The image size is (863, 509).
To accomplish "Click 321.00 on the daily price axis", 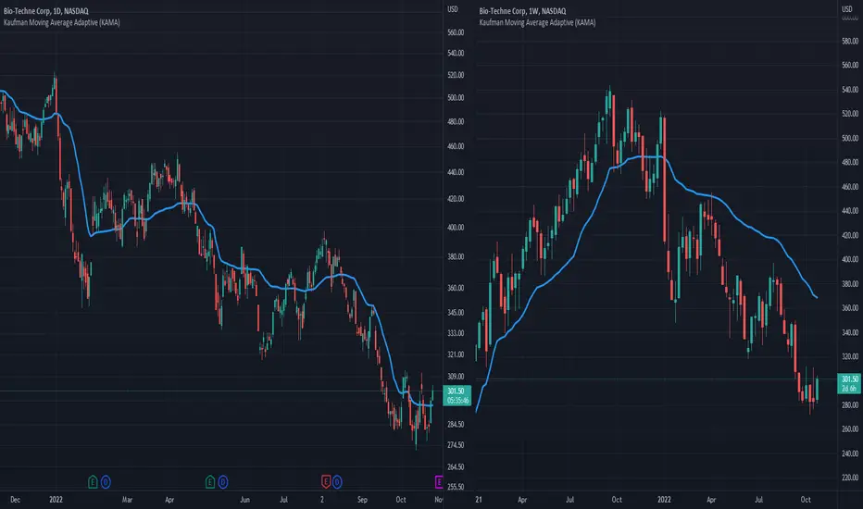I will (456, 355).
